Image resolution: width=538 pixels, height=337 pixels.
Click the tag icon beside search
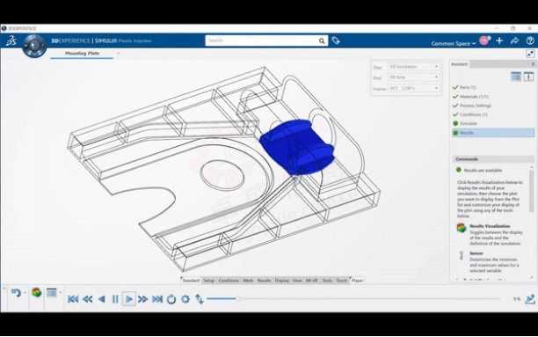click(x=336, y=40)
